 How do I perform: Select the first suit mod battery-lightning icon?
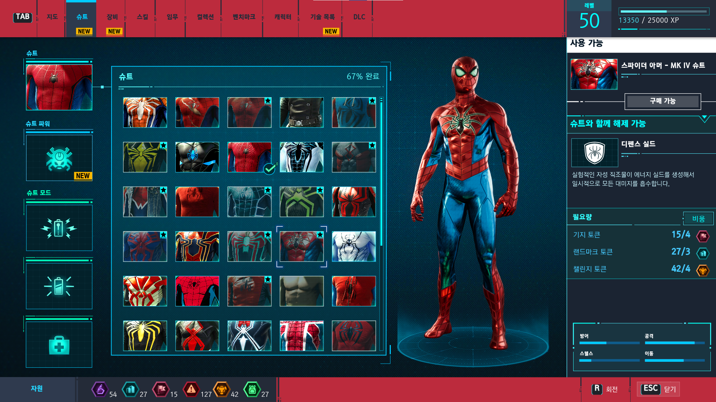point(59,228)
